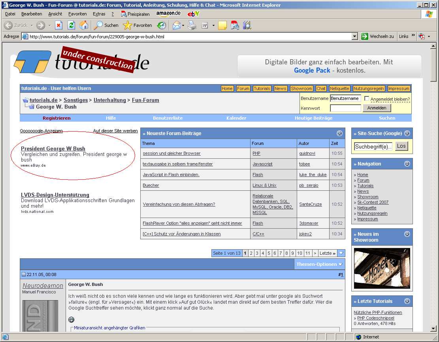Open the address bar dropdown arrow
Image resolution: width=439 pixels, height=342 pixels.
tap(355, 36)
